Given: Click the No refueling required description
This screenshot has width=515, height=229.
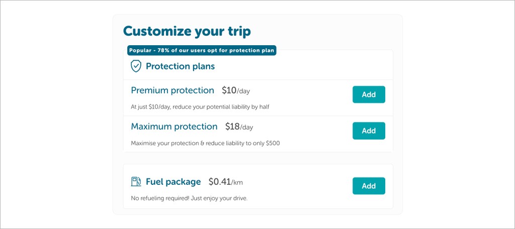Looking at the screenshot, I should 189,198.
